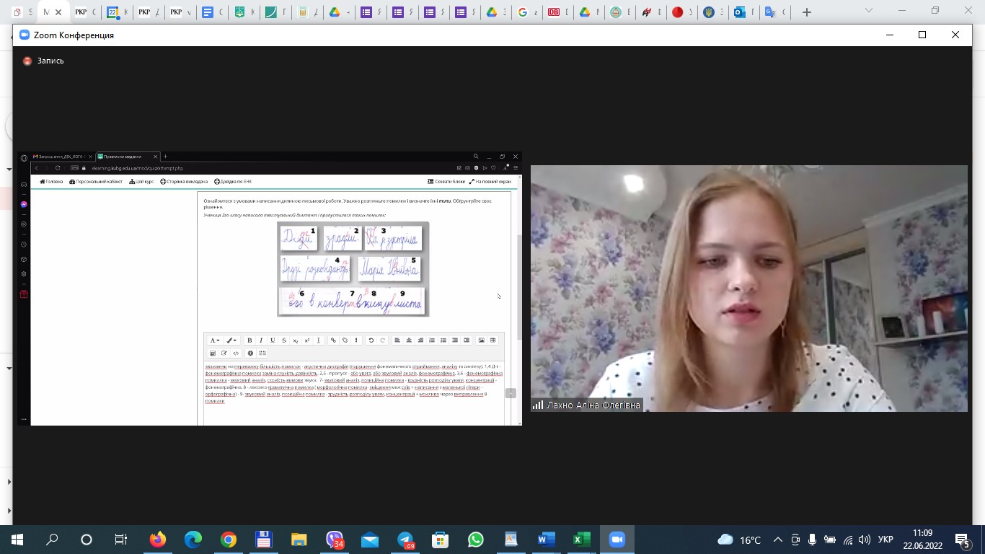985x554 pixels.
Task: Toggle Task View from the taskbar
Action: click(121, 540)
